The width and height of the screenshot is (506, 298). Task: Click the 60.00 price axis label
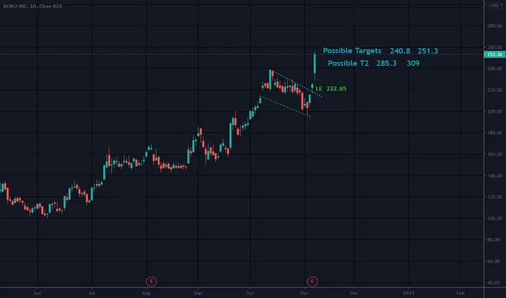495,261
